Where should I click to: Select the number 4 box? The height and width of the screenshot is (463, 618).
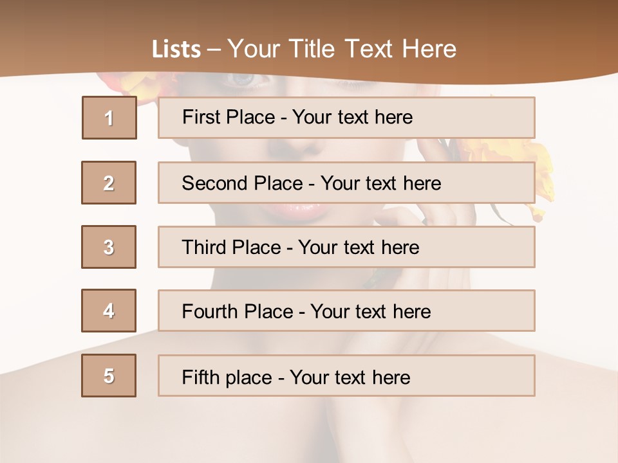109,311
